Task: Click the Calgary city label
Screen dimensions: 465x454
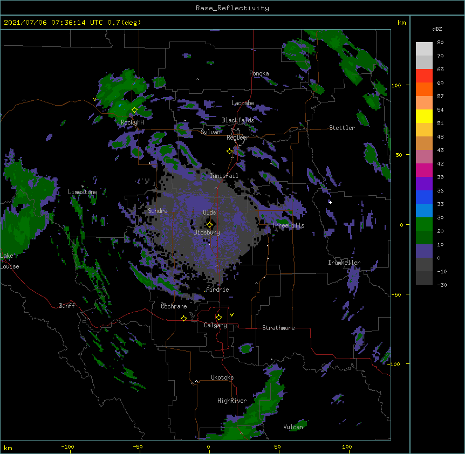Action: pyautogui.click(x=215, y=325)
